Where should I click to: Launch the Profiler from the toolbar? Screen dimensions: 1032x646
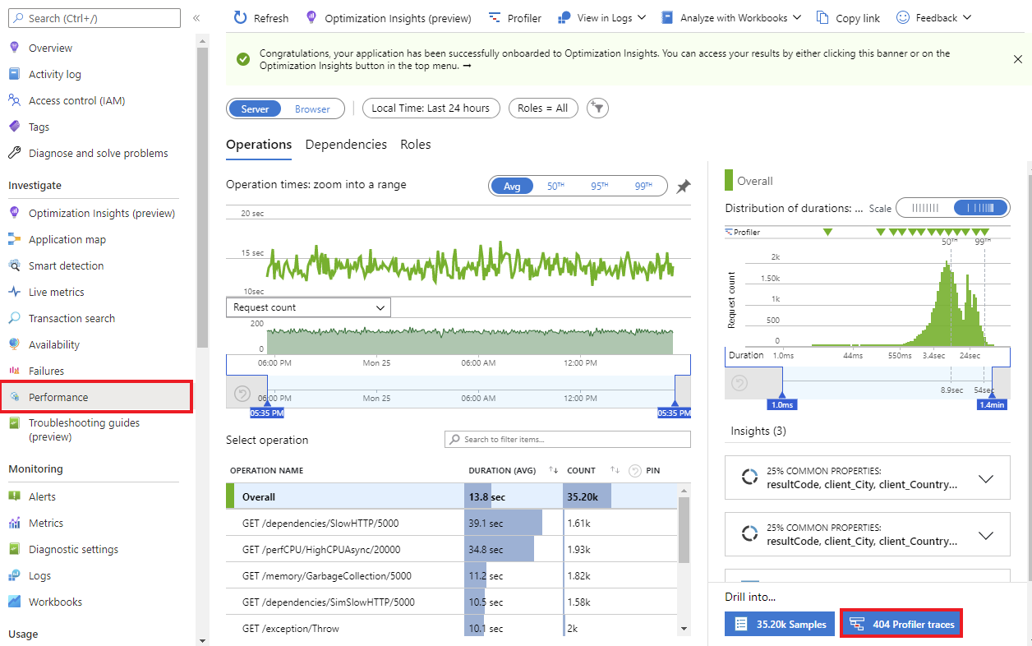click(x=515, y=17)
